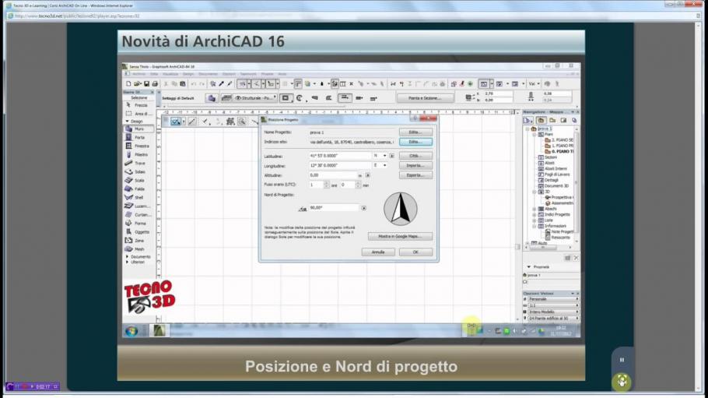Select the Forma morph tool

[x=138, y=224]
